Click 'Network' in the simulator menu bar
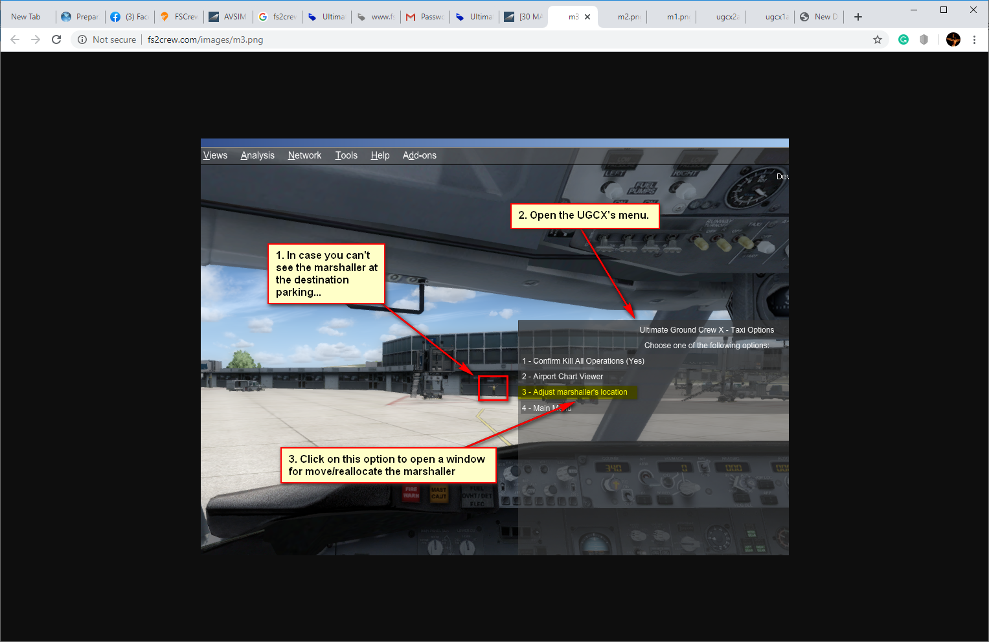 pos(304,155)
